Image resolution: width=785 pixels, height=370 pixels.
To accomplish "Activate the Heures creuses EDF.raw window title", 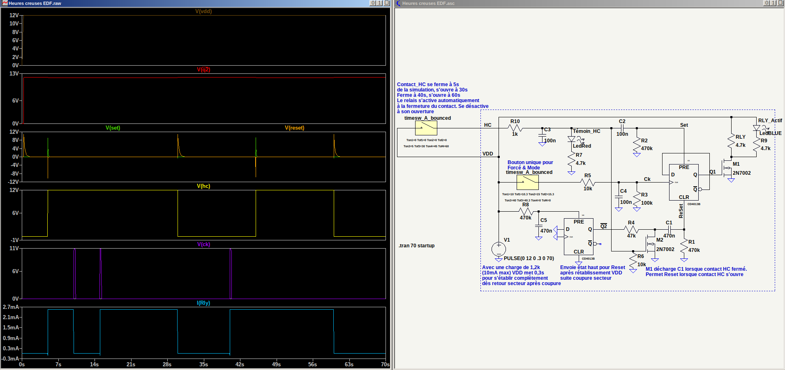I will tap(35, 3).
